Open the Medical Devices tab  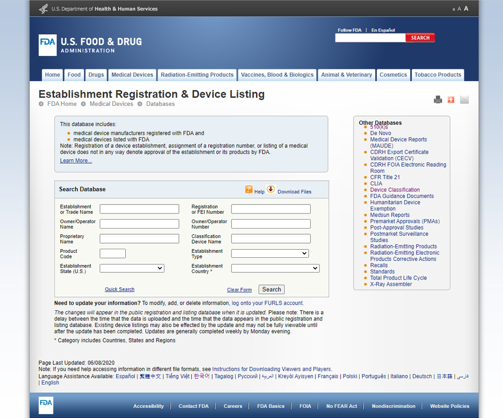click(x=132, y=75)
